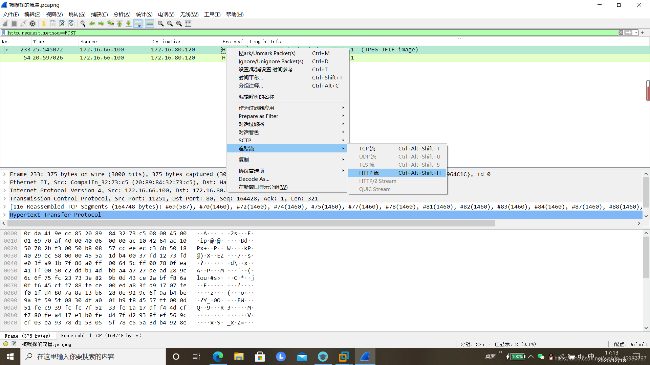The height and width of the screenshot is (365, 650).
Task: Click Go to last packet icon
Action: tap(129, 24)
